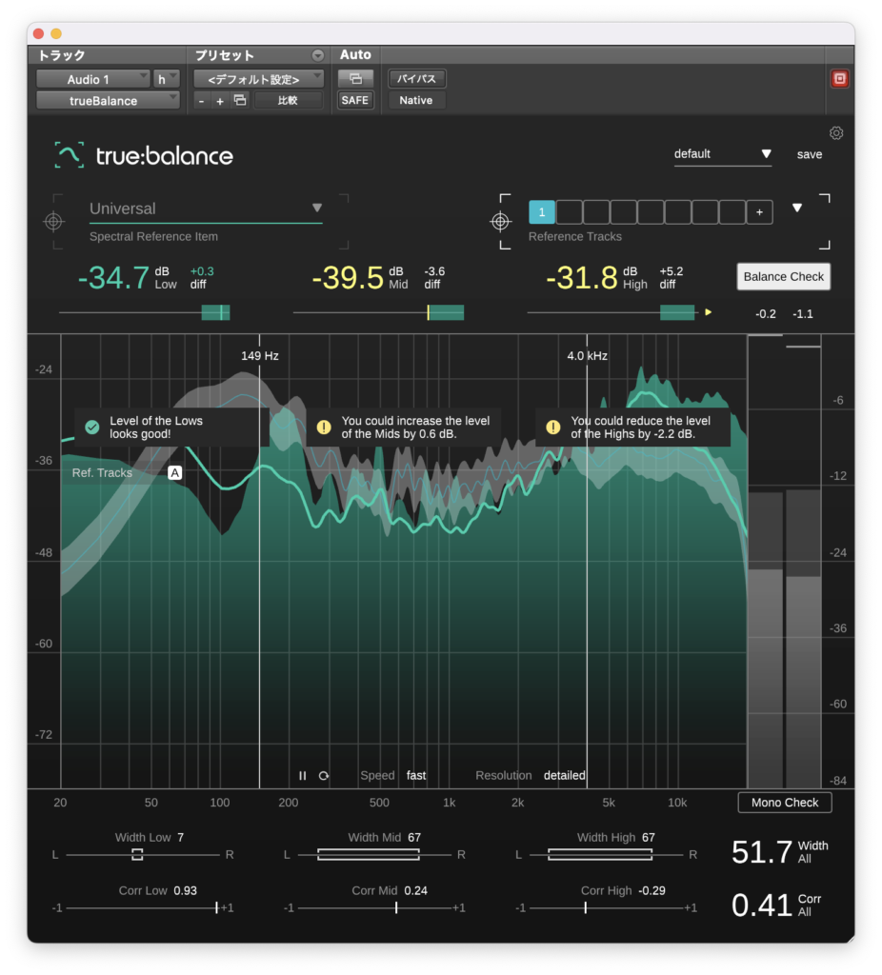Viewport: 882px width, 975px height.
Task: Expand the Reference Tracks options arrow
Action: pos(797,208)
